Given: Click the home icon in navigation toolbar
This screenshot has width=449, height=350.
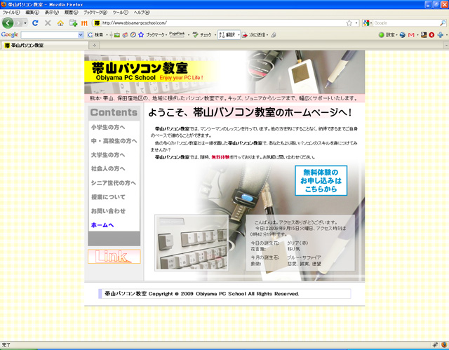Looking at the screenshot, I should (x=60, y=23).
